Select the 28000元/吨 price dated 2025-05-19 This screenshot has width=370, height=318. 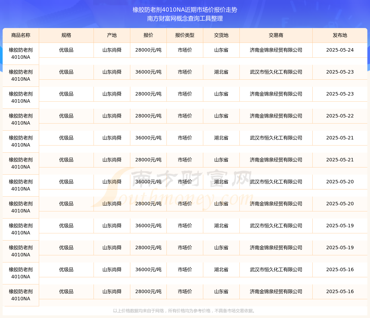pos(149,248)
